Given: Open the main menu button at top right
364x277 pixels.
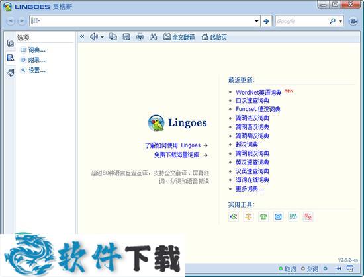Looking at the screenshot, I should pos(353,21).
